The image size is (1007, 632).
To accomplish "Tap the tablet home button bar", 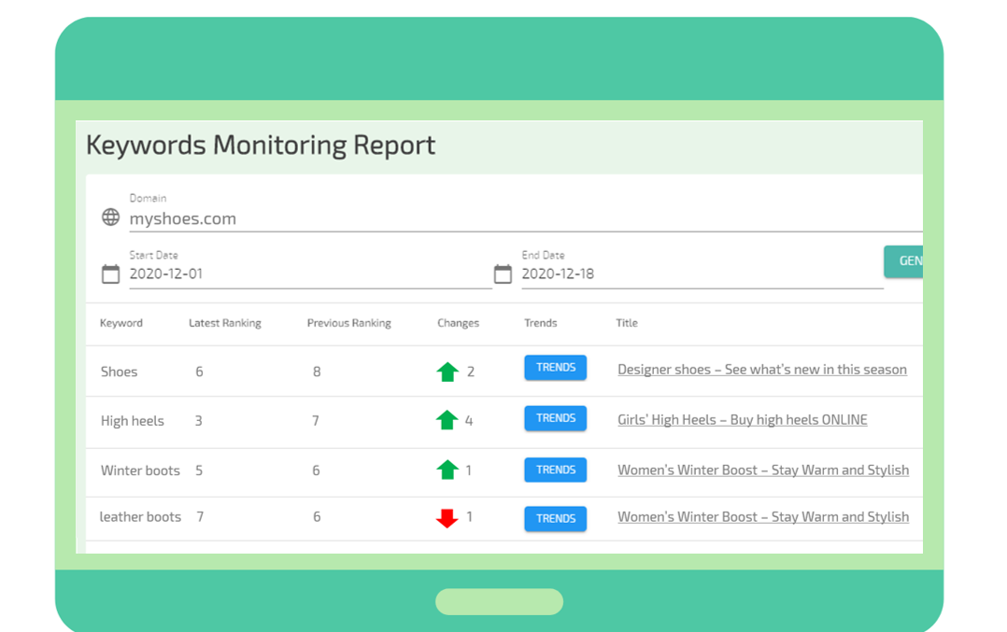I will (x=499, y=602).
